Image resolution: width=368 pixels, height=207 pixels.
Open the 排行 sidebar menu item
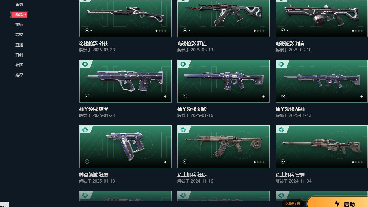(x=19, y=24)
